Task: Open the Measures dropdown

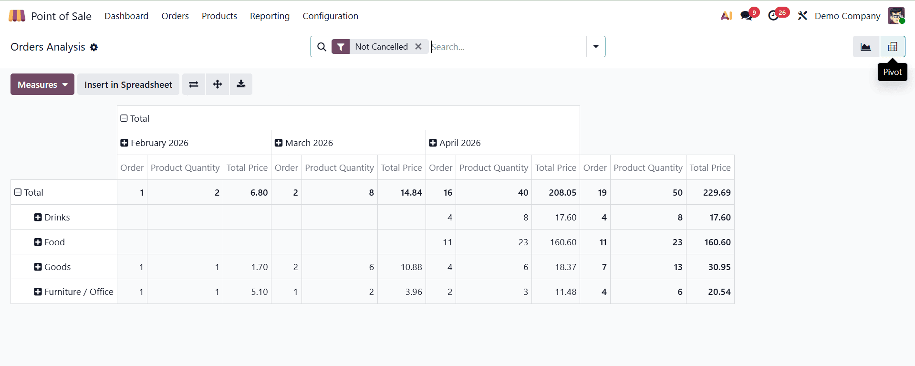Action: (42, 84)
